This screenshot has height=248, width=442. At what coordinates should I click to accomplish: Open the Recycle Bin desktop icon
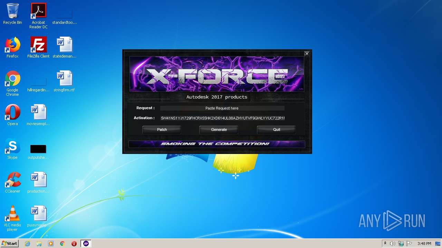point(12,14)
